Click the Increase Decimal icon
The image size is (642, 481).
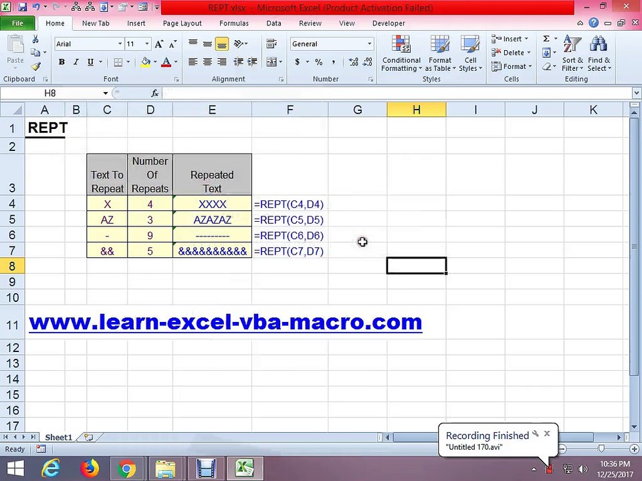point(353,61)
